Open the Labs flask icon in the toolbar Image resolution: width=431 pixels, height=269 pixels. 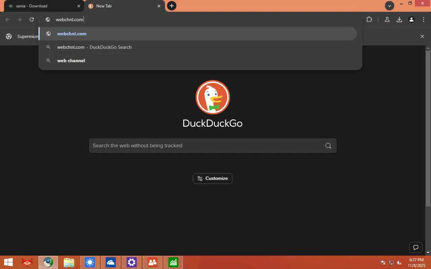pyautogui.click(x=387, y=20)
